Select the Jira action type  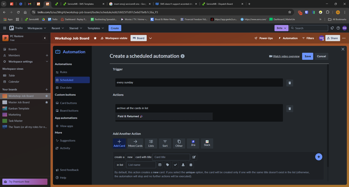[x=193, y=143]
